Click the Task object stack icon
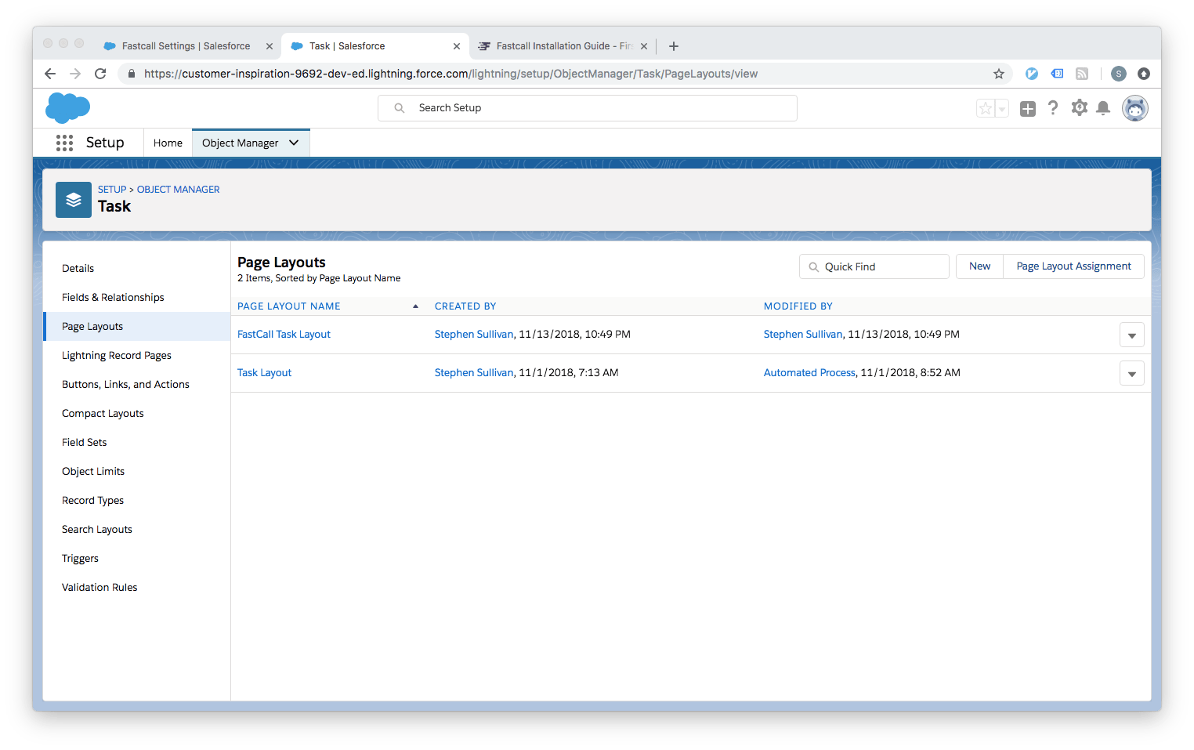 [x=73, y=200]
